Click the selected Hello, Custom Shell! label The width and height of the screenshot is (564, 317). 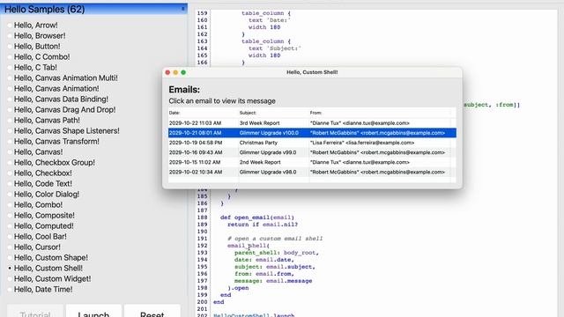pos(48,268)
